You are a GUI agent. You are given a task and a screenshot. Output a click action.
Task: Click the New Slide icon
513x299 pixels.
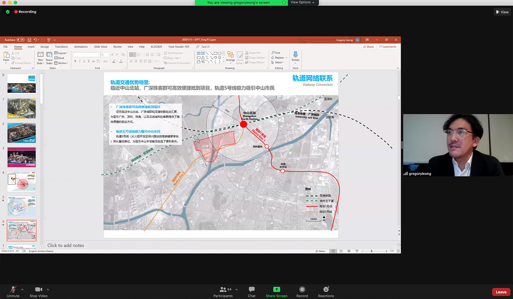(40, 55)
